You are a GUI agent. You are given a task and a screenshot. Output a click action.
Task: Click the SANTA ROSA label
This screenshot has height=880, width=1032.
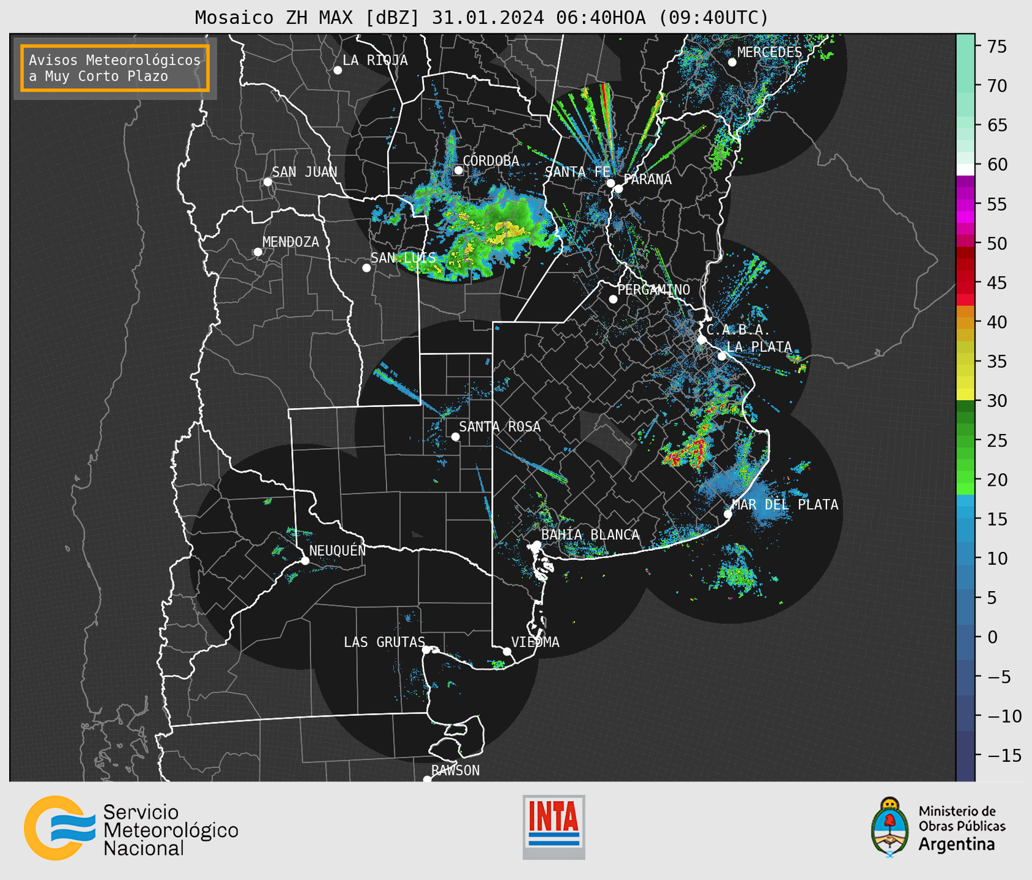pyautogui.click(x=500, y=427)
